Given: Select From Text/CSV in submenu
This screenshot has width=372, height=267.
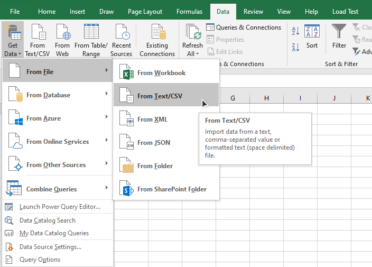Looking at the screenshot, I should tap(166, 95).
